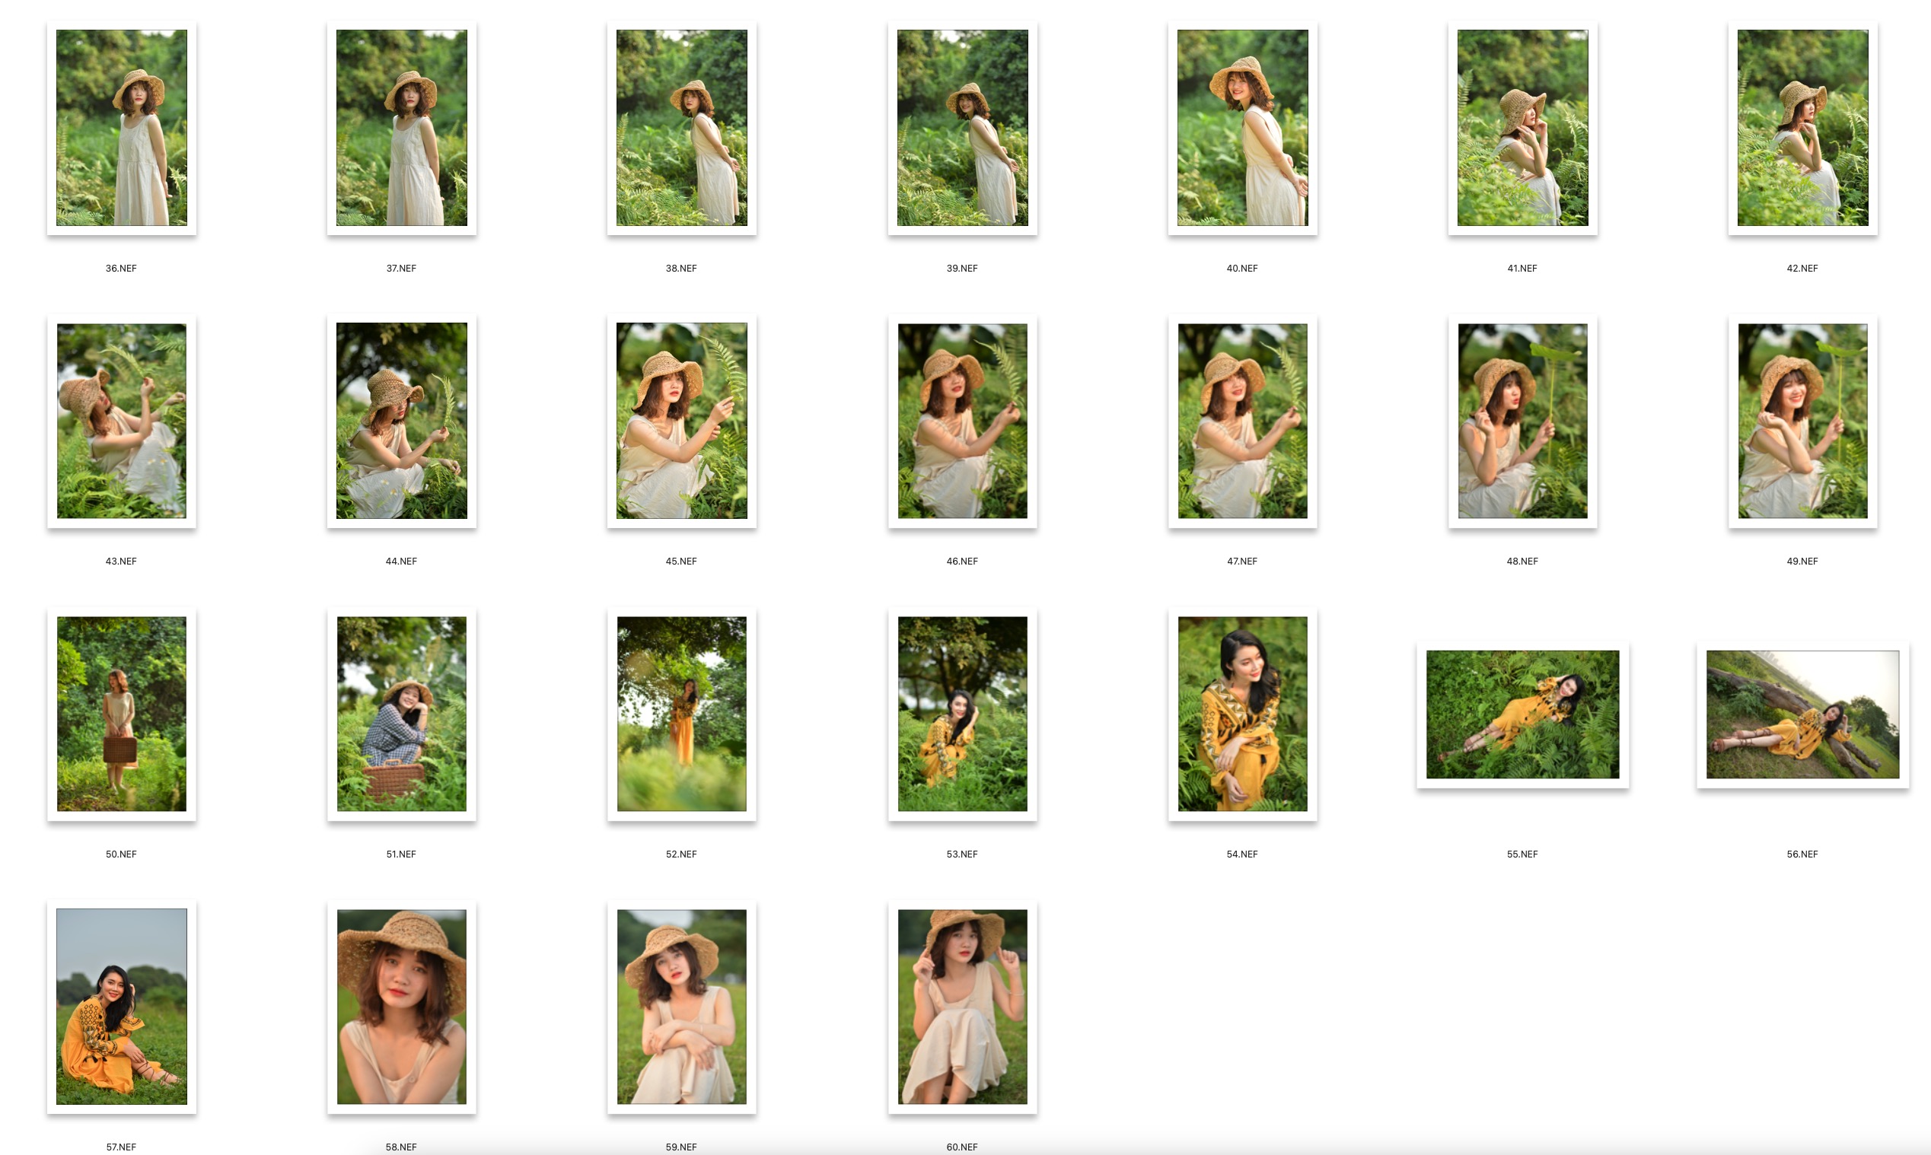Select the 36.NEF photo thumbnail
Viewport: 1931px width, 1155px height.
click(x=122, y=129)
